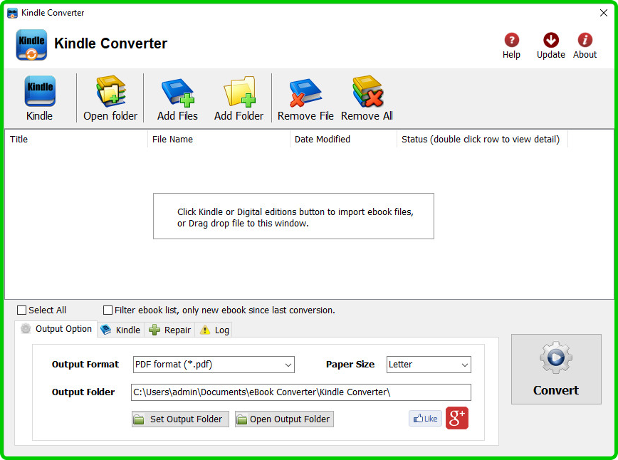
Task: Switch to the Output Option tab
Action: click(x=56, y=329)
